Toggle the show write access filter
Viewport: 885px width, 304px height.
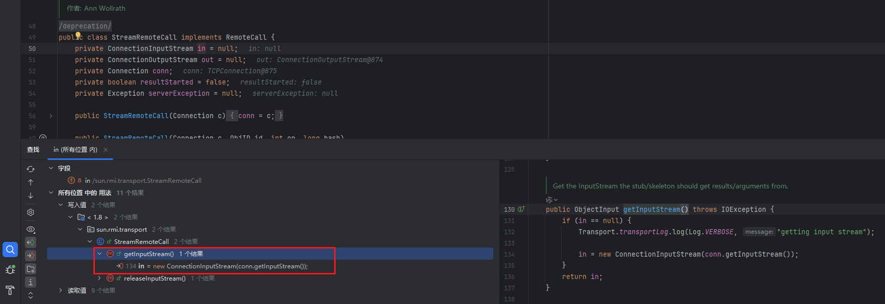[x=31, y=256]
